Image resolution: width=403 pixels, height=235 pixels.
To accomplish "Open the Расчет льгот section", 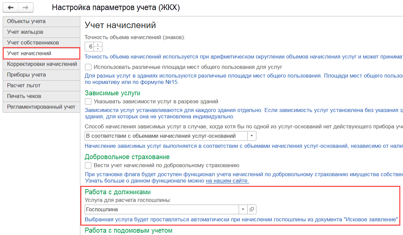I will point(40,85).
